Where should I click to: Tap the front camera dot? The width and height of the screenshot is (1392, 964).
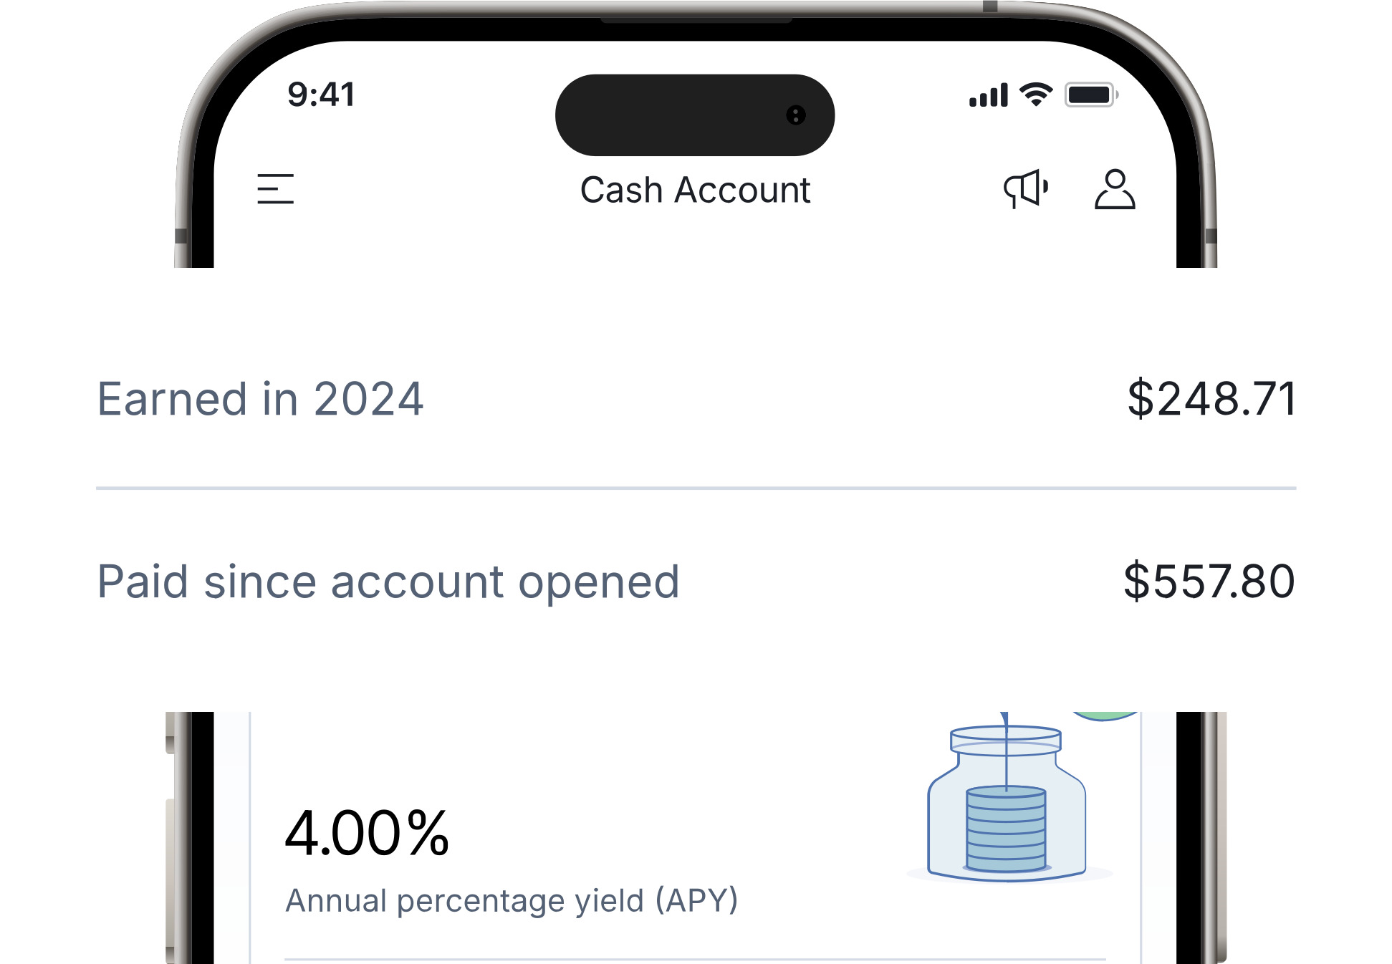(795, 115)
